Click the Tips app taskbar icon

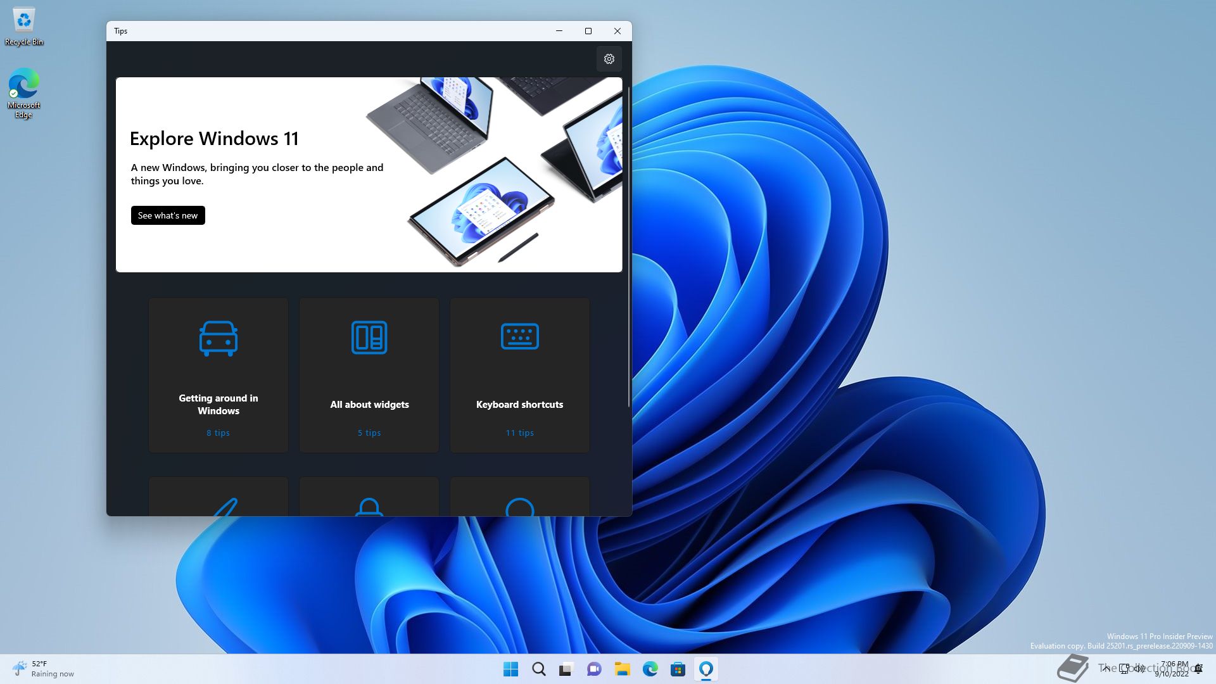706,669
